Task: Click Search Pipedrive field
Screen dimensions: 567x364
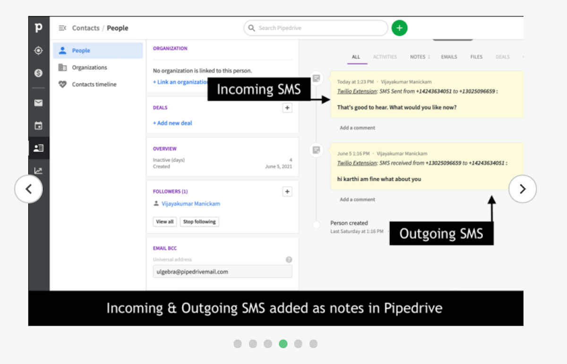Action: tap(316, 28)
